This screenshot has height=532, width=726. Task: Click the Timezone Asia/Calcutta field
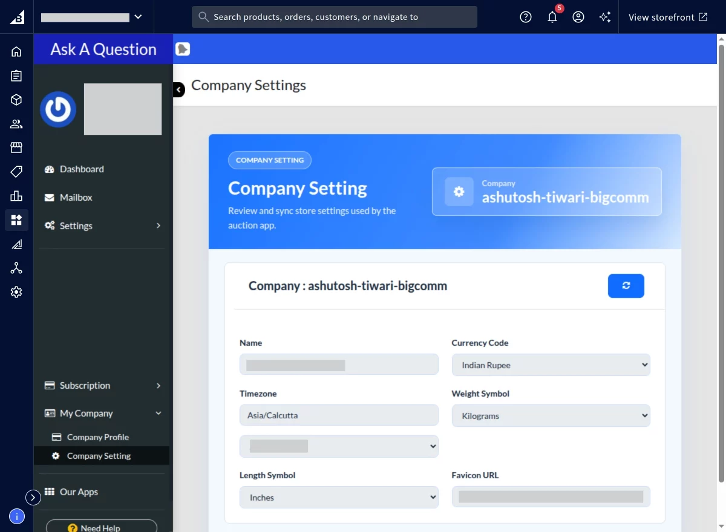(339, 416)
